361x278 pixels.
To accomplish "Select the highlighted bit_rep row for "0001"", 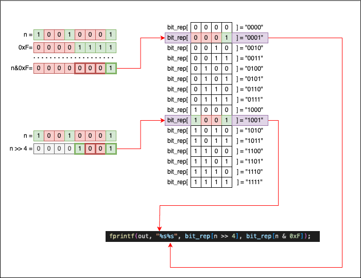I will [x=216, y=38].
